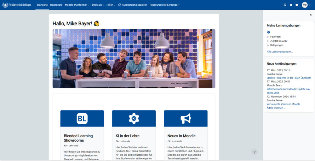315x161 pixels.
Task: Open 'Vertauschte Videos in Moodle' announcement
Action: pos(283,104)
